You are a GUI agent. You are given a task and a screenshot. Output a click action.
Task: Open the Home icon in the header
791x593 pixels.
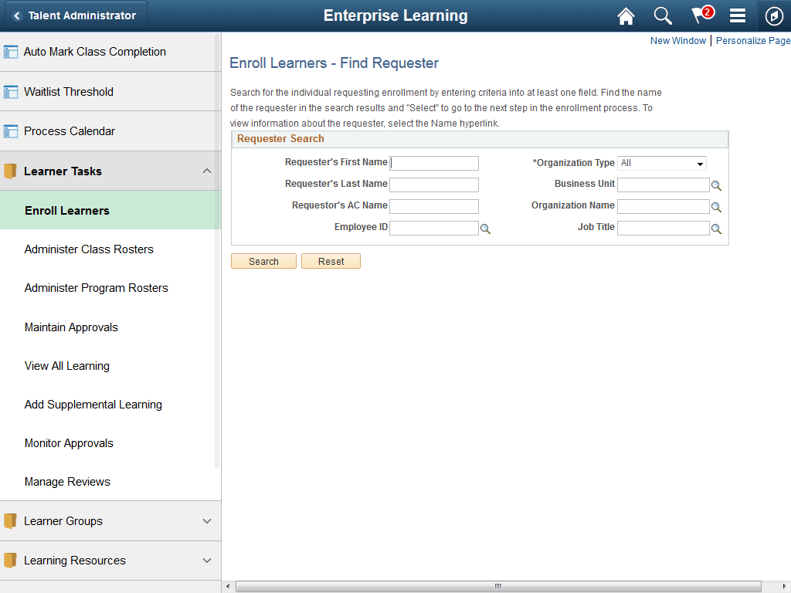pos(626,15)
